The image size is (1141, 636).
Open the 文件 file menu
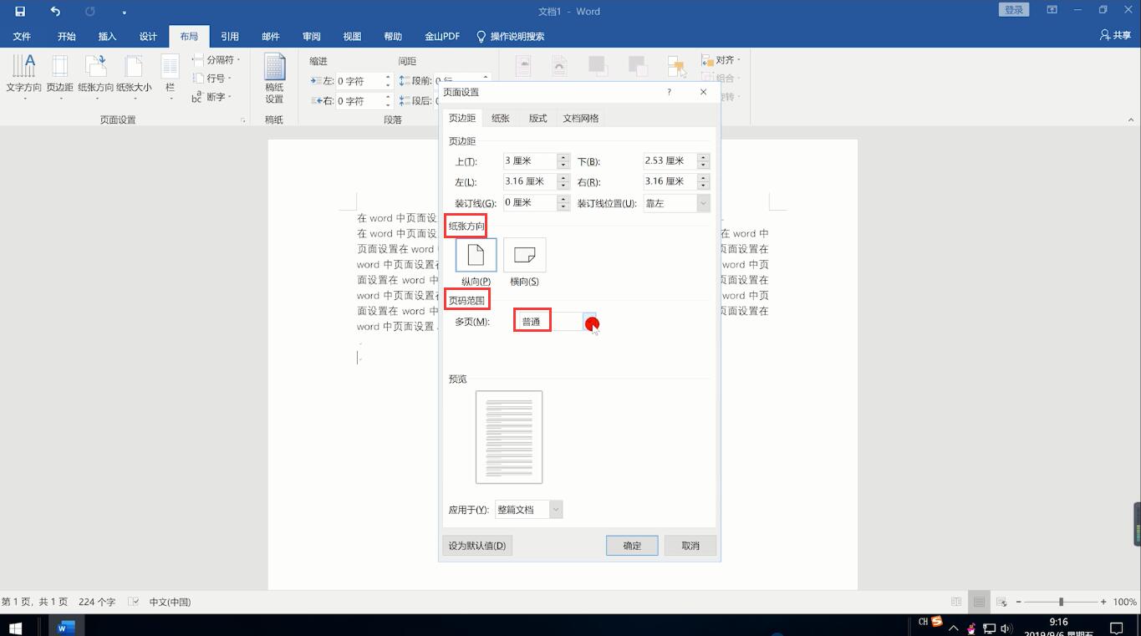pyautogui.click(x=22, y=36)
